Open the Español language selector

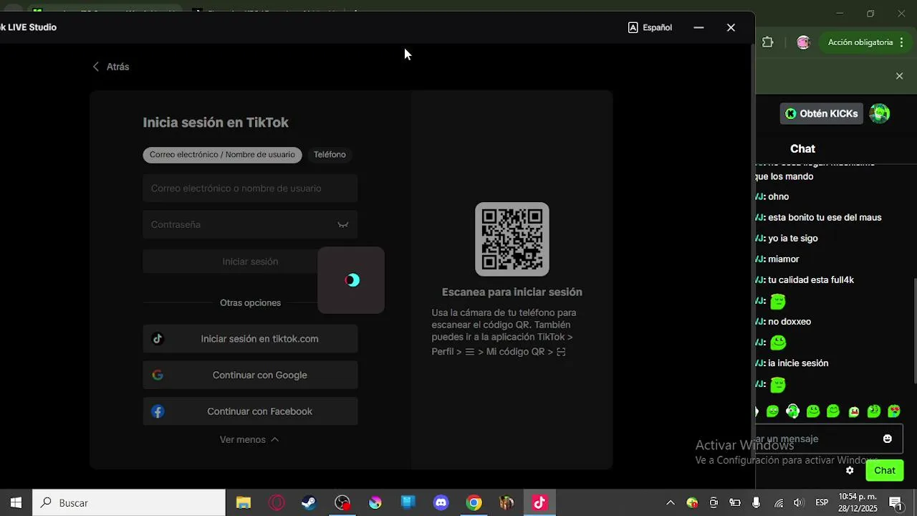[x=650, y=27]
